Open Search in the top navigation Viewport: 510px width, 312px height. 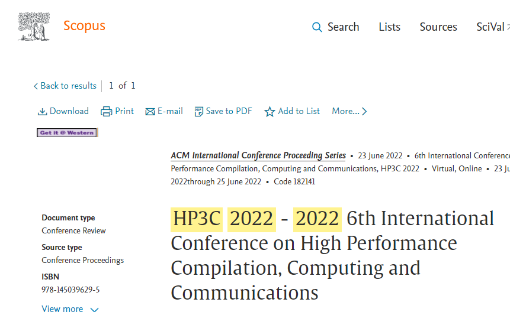coord(343,27)
